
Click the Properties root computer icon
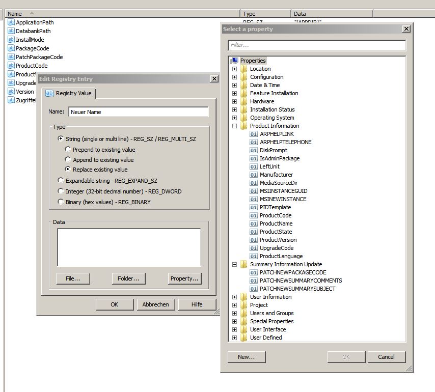pyautogui.click(x=235, y=61)
